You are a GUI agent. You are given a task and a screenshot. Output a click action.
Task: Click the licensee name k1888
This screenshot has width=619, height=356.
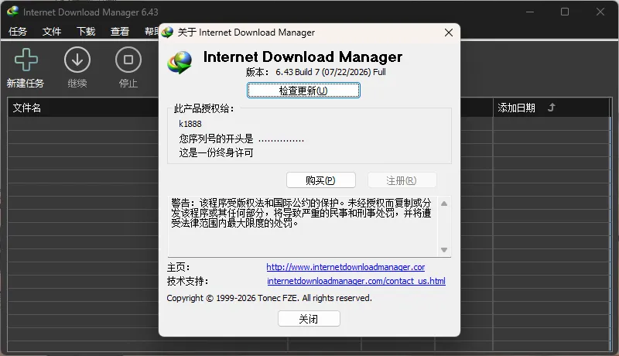pos(190,124)
